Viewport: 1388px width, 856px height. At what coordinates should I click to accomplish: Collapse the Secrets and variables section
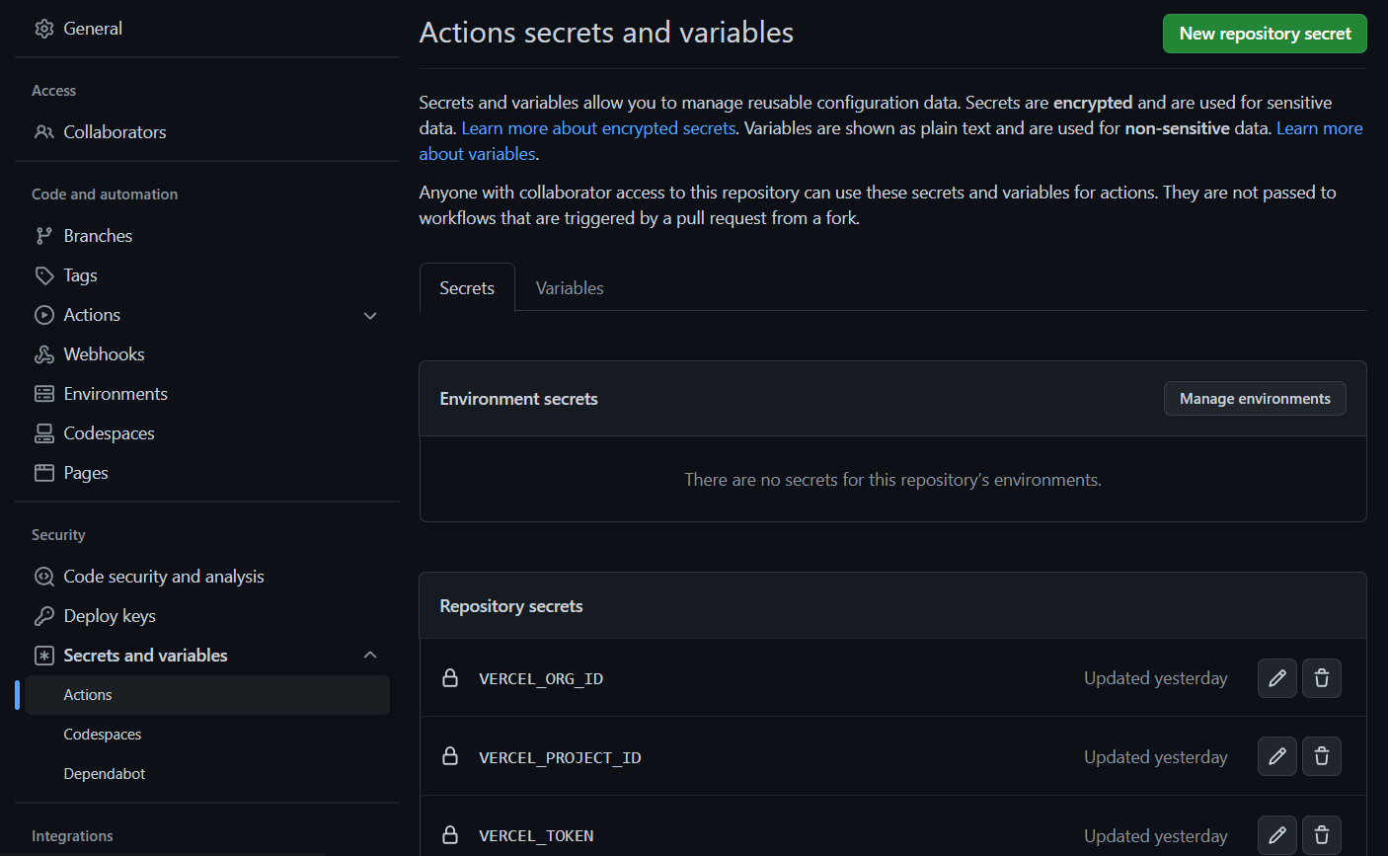tap(370, 654)
